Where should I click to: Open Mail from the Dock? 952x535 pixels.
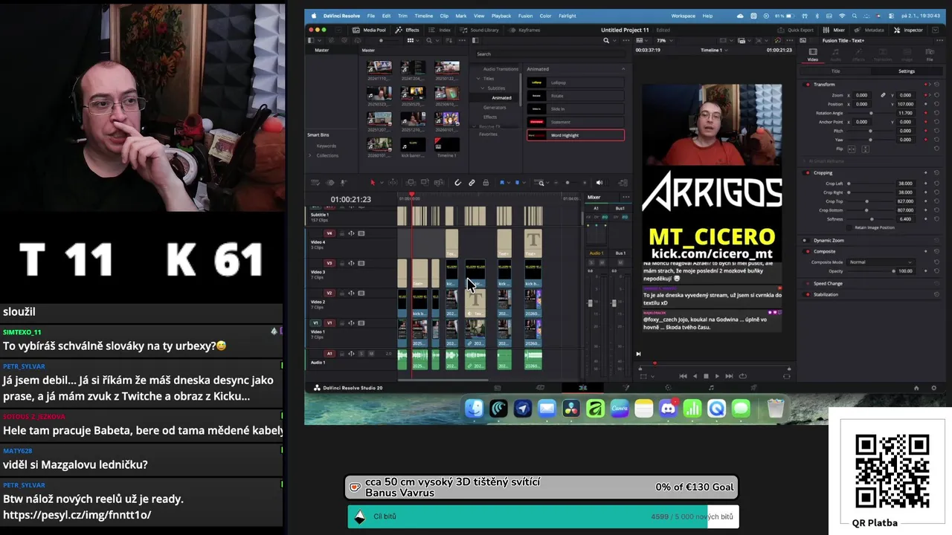coord(547,408)
